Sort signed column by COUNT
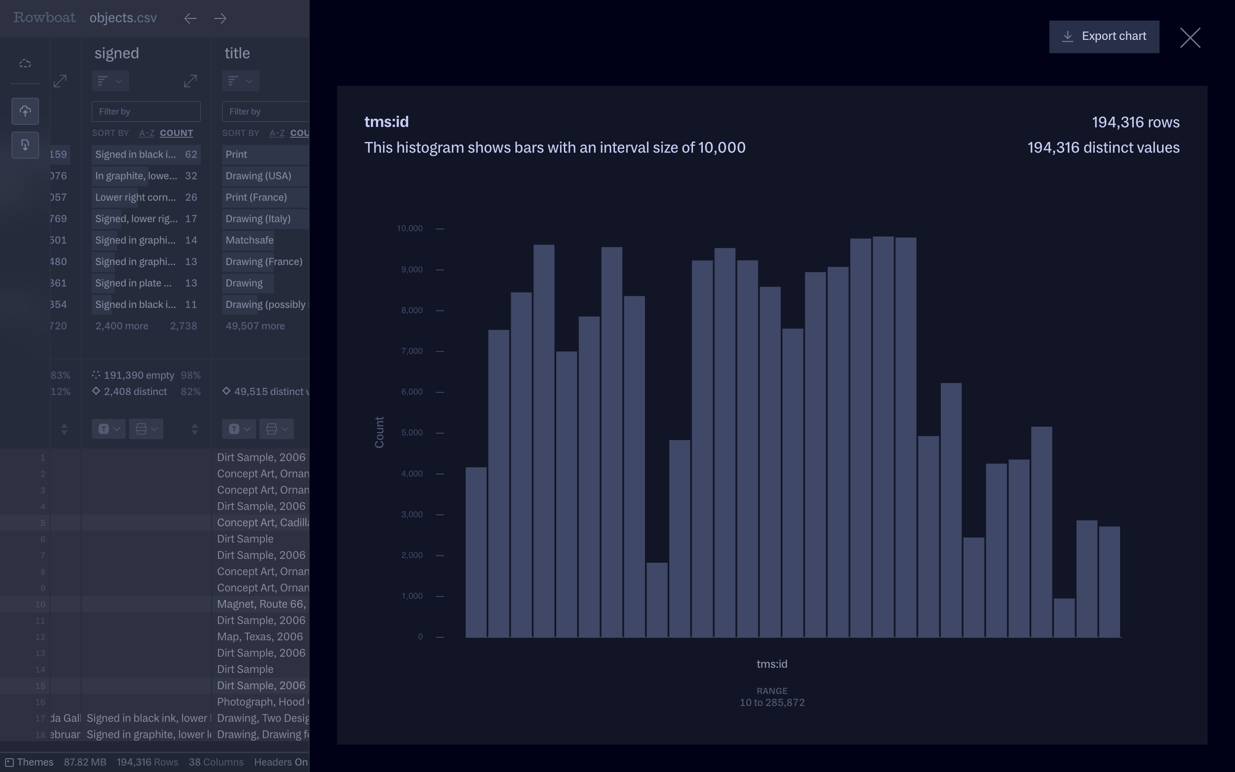 (x=176, y=133)
